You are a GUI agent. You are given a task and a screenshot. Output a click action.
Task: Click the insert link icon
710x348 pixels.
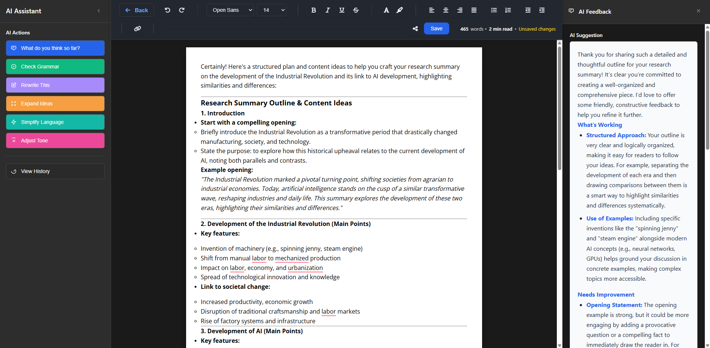[x=137, y=28]
